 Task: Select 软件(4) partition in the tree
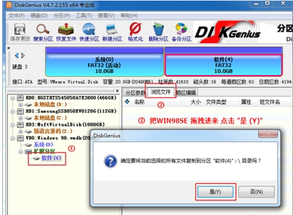[x=51, y=158]
